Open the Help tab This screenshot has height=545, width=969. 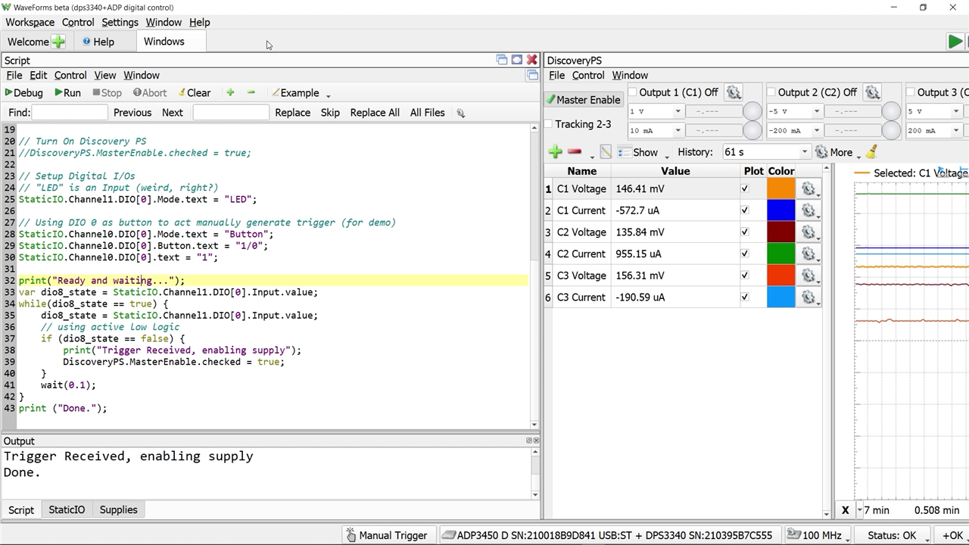point(98,42)
